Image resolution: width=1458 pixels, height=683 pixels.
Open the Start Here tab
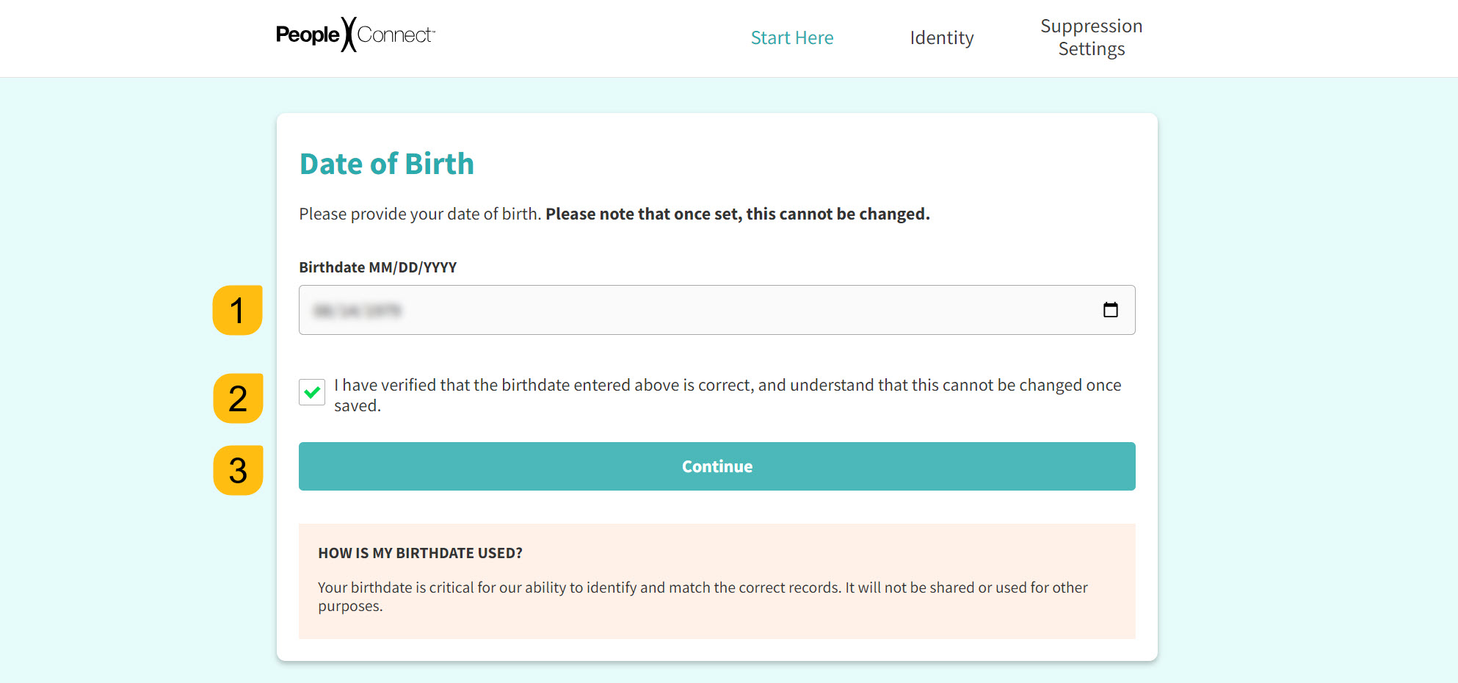[x=792, y=37]
